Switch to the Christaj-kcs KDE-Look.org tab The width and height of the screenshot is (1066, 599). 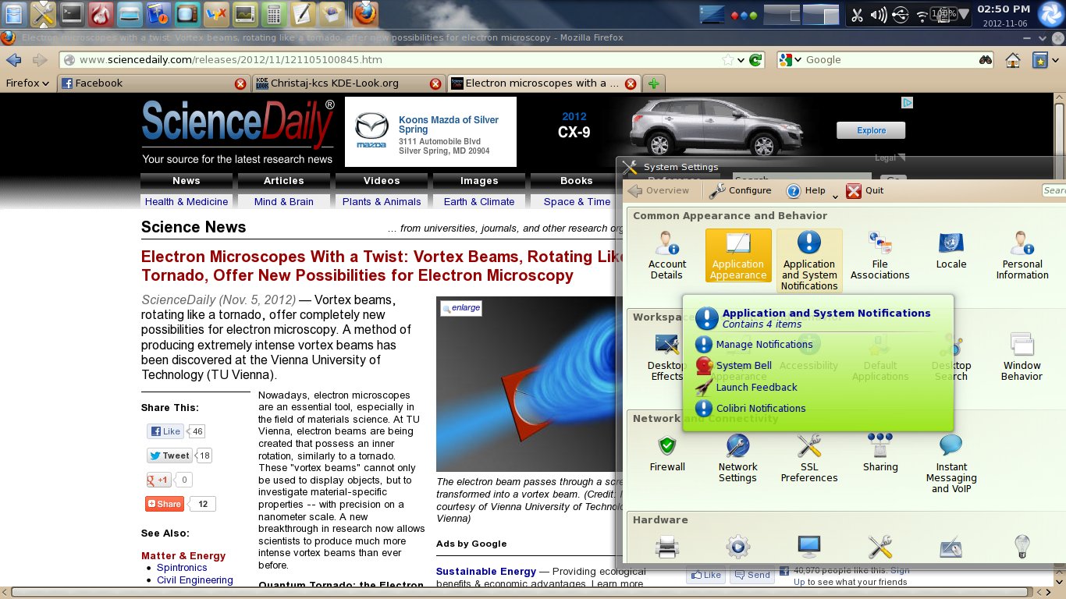[349, 83]
